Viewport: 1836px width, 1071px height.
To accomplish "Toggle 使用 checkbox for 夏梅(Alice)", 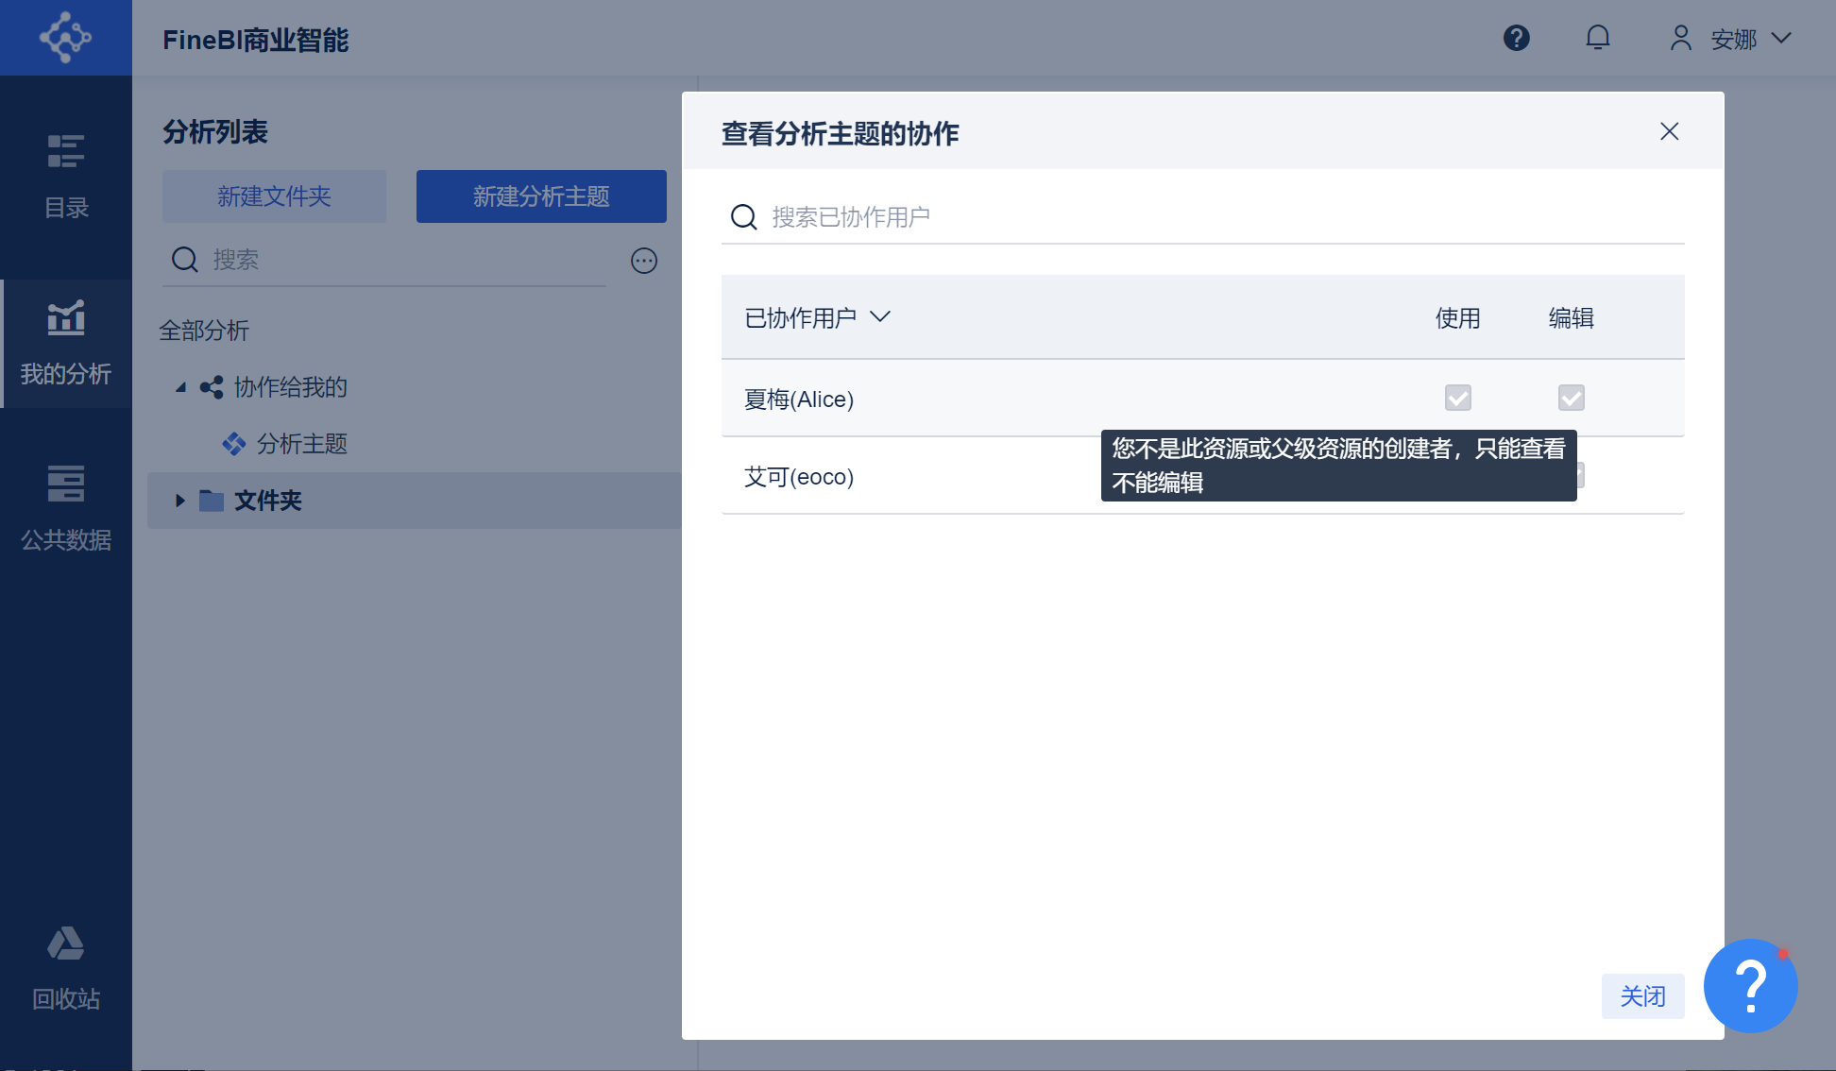I will click(x=1457, y=398).
